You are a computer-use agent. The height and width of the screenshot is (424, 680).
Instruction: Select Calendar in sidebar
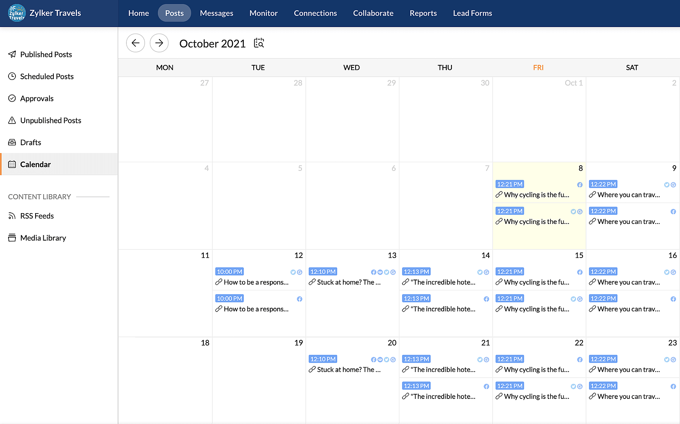click(59, 164)
